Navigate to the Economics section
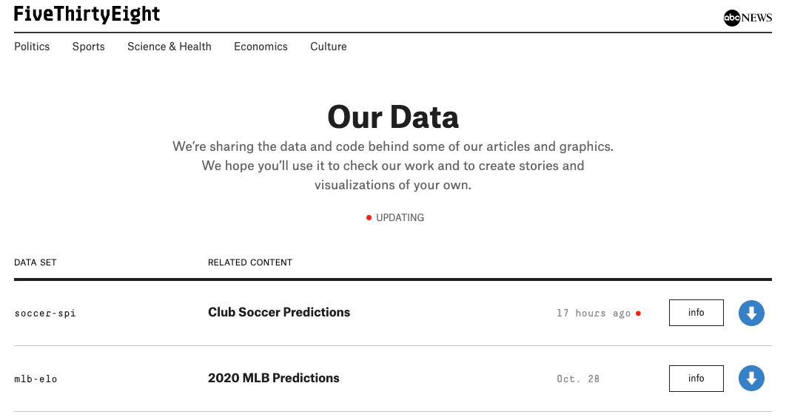 point(261,47)
